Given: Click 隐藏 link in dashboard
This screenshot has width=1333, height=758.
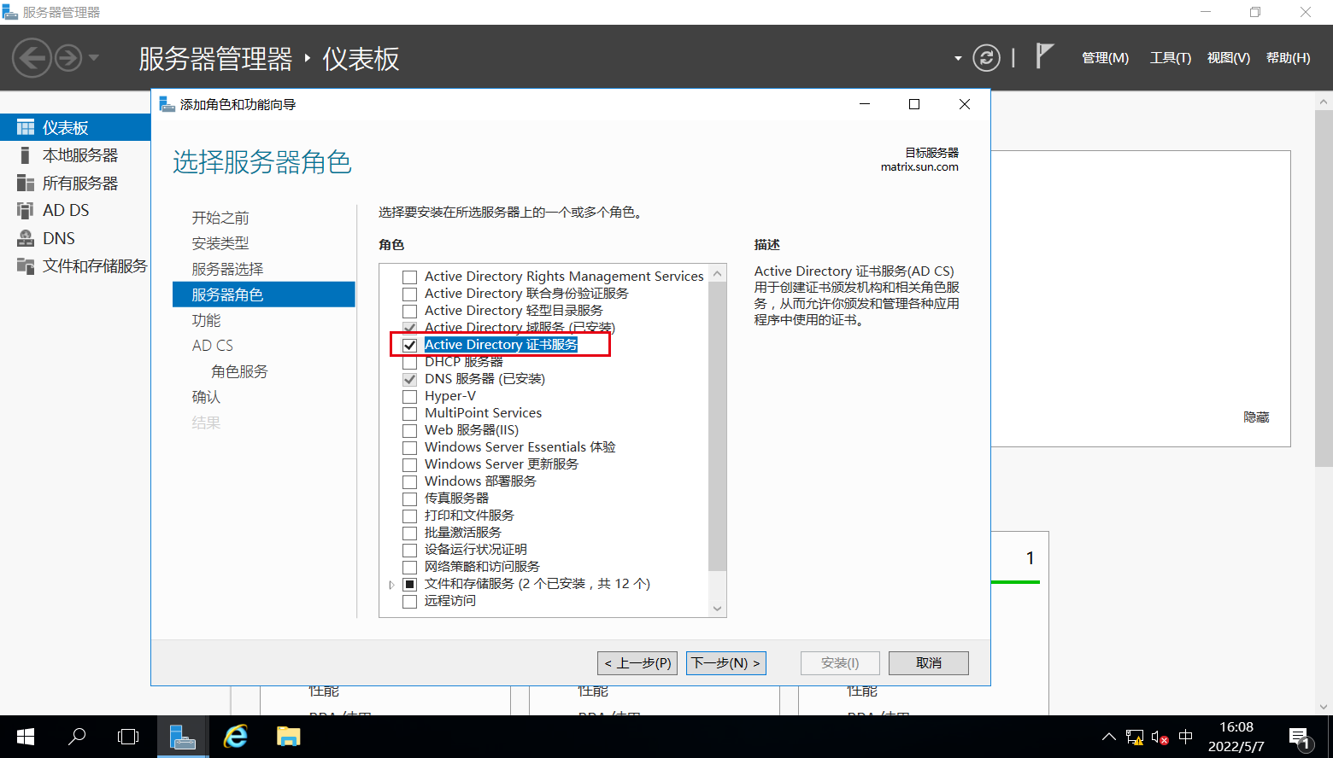Looking at the screenshot, I should (1256, 417).
